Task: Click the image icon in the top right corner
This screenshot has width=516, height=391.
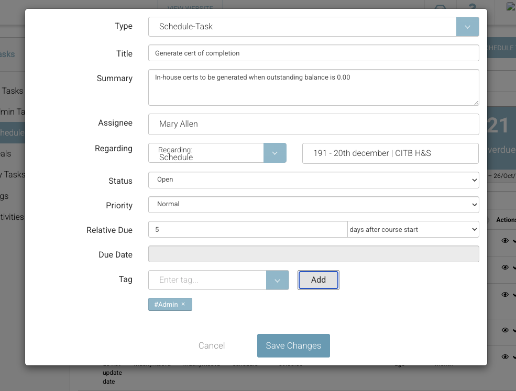Action: [510, 6]
